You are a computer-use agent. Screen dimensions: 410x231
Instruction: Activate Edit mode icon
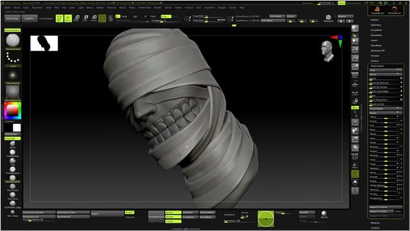pos(60,19)
